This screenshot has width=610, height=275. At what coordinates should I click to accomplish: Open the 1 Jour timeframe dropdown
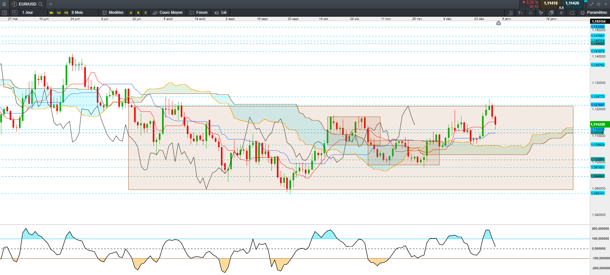[33, 13]
